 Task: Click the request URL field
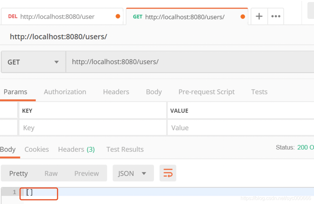158,62
